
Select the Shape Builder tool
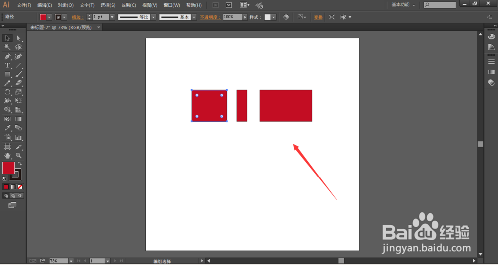click(x=7, y=110)
